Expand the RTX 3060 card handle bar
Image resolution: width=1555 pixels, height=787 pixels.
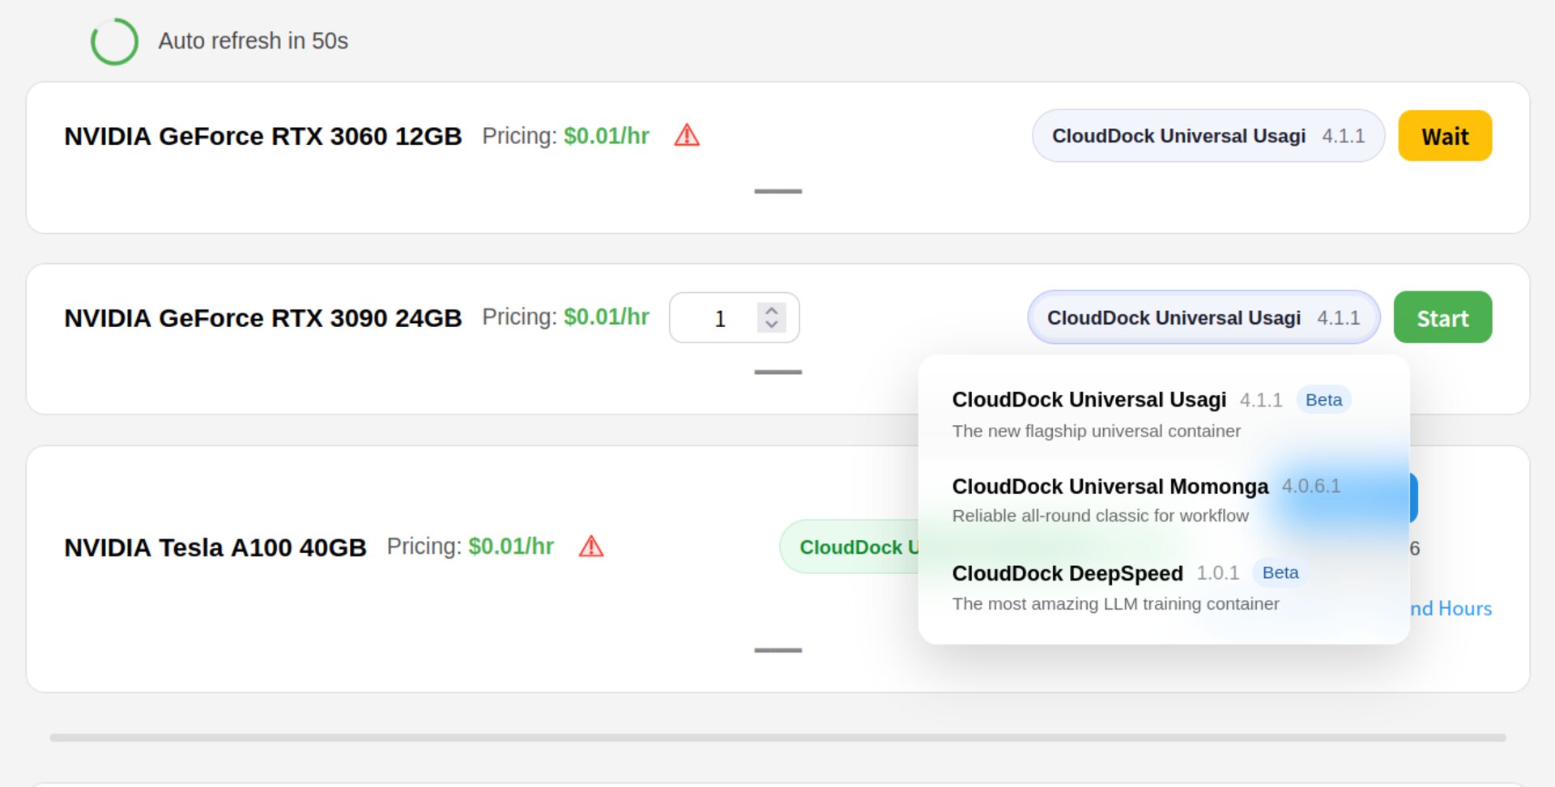click(x=777, y=192)
